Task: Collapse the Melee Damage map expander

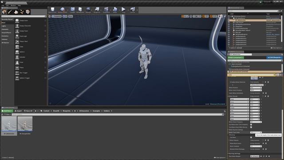Action: [228, 96]
